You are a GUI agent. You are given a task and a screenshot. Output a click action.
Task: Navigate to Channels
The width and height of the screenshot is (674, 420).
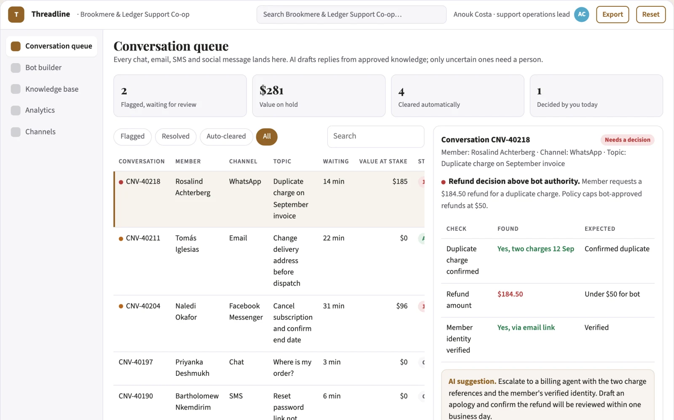tap(51, 132)
